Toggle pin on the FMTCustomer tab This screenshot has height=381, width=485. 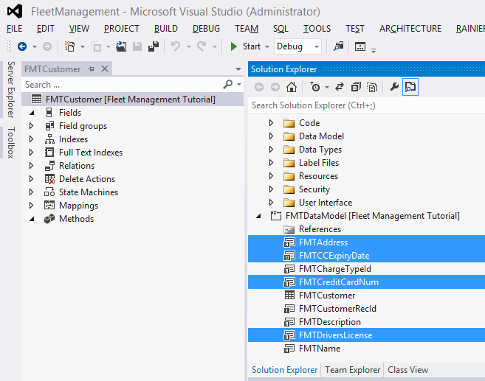tap(92, 69)
